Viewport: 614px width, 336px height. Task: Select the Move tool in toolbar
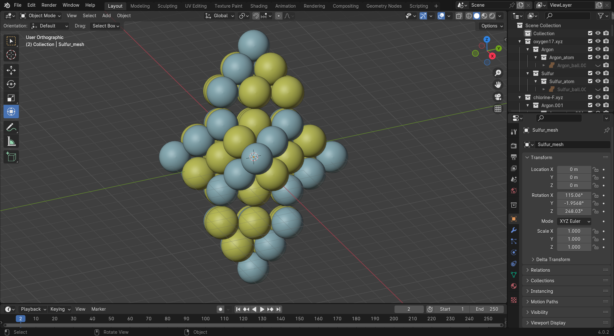tap(11, 70)
